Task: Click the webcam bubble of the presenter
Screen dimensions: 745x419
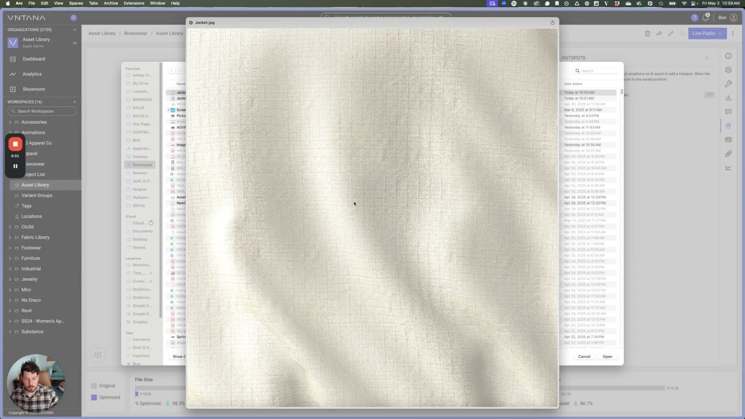Action: point(36,382)
